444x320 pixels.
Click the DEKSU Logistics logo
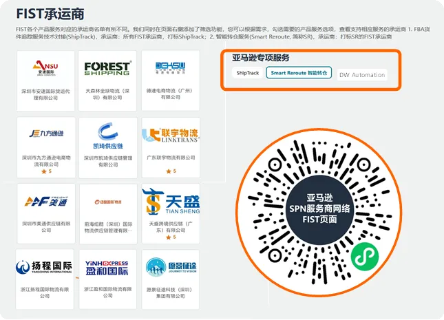tap(170, 68)
